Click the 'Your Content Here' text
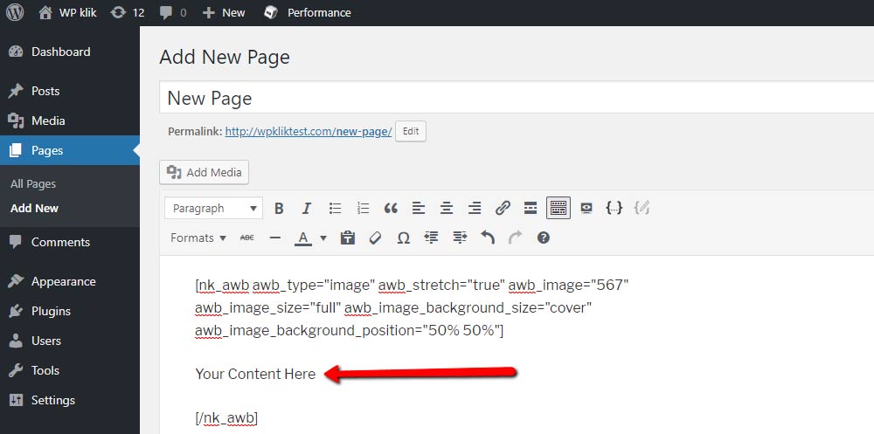This screenshot has height=434, width=874. 255,374
